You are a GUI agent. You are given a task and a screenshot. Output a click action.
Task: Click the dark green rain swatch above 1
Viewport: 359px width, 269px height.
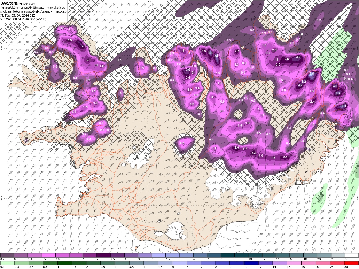pos(64,263)
